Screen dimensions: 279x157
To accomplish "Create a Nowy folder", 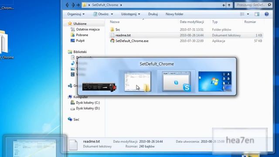I will [174, 14].
